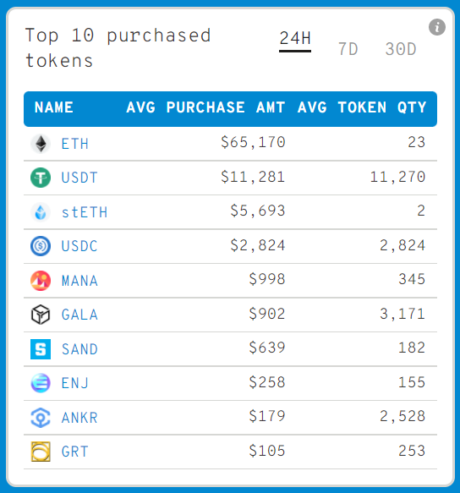Click the NAME column header

(54, 107)
